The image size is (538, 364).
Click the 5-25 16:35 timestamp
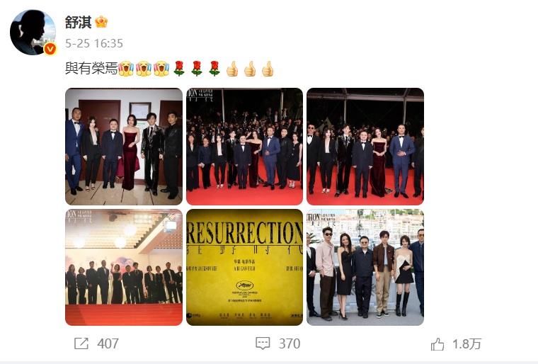click(x=94, y=43)
